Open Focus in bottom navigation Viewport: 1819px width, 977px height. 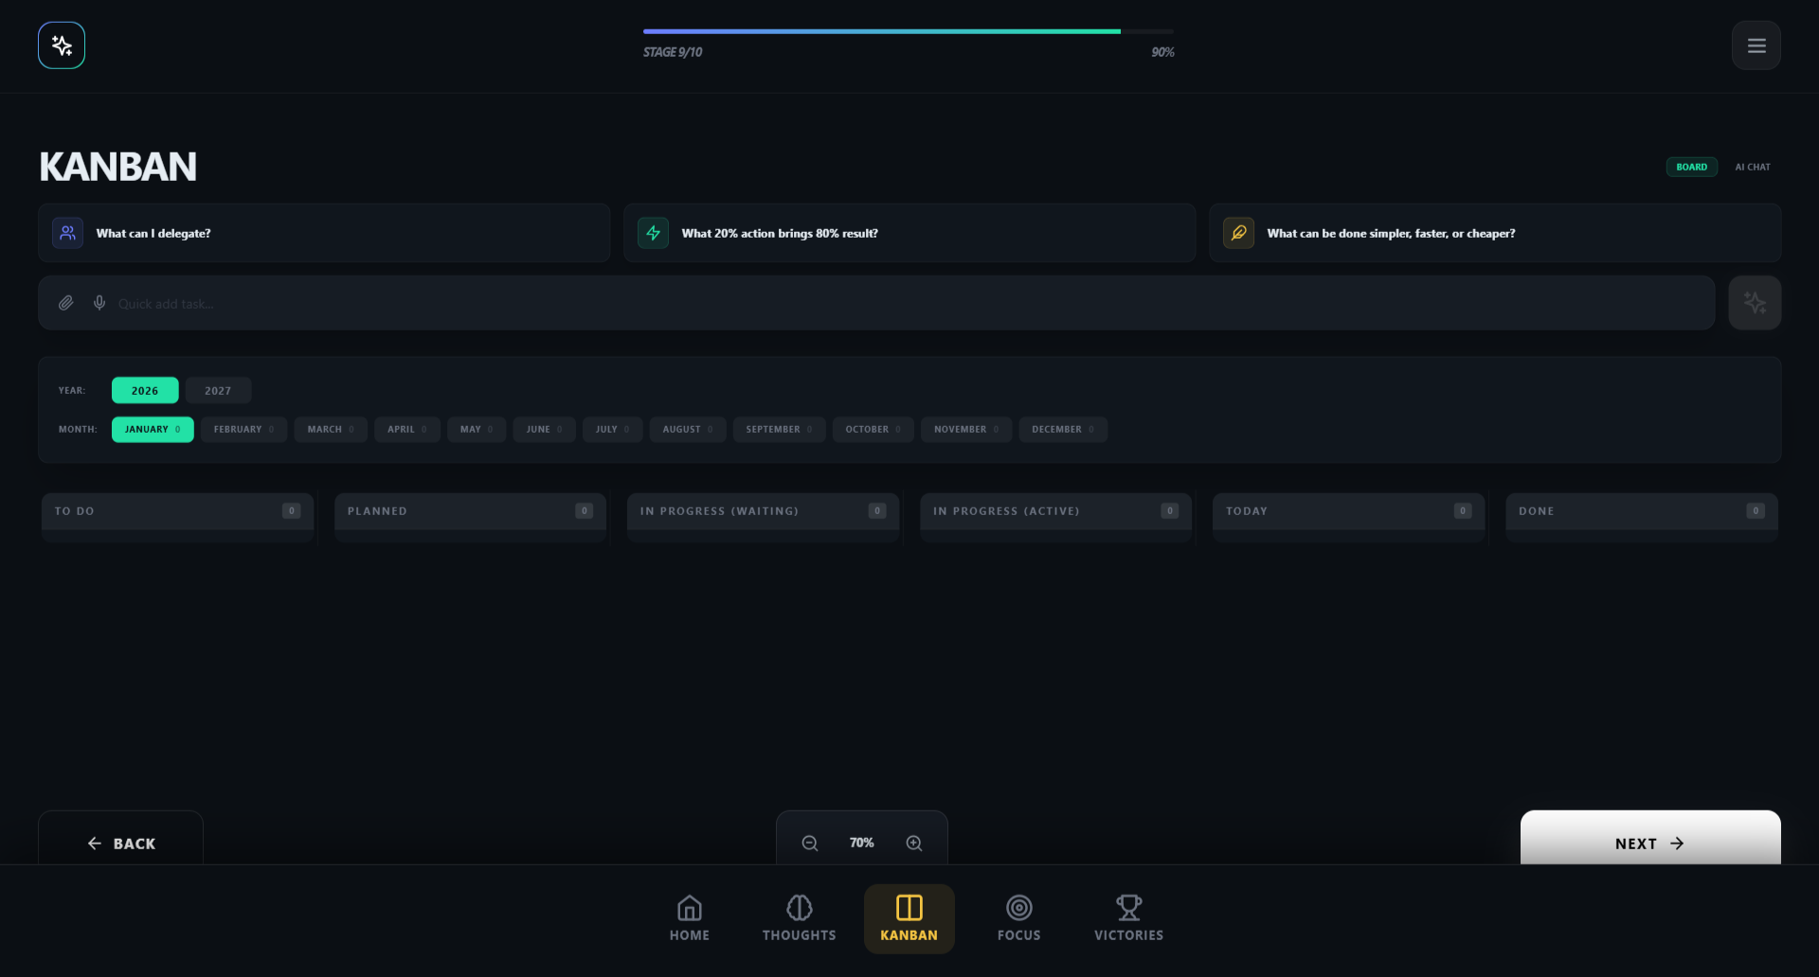click(x=1019, y=918)
